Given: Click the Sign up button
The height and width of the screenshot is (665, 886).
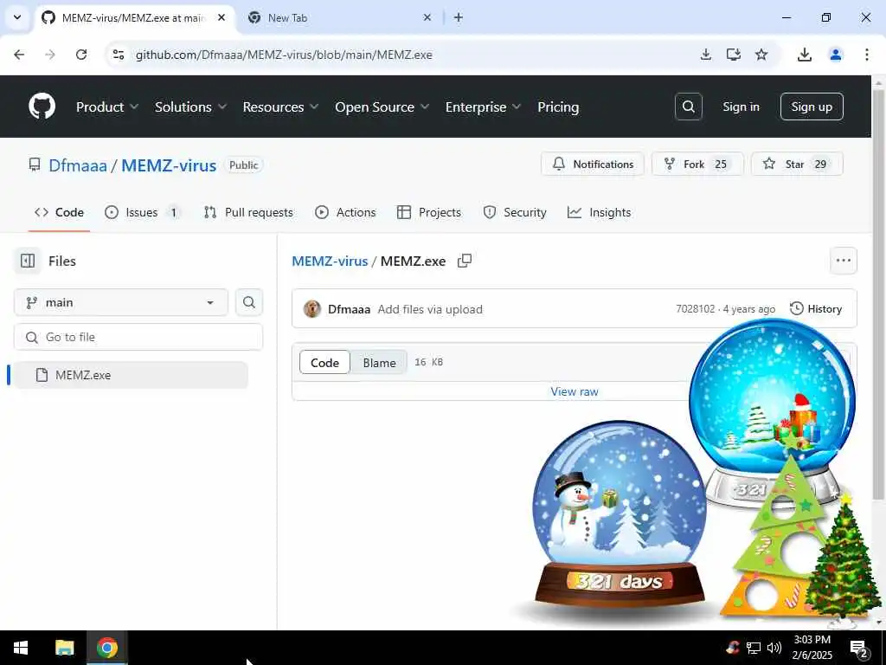Looking at the screenshot, I should pos(812,107).
